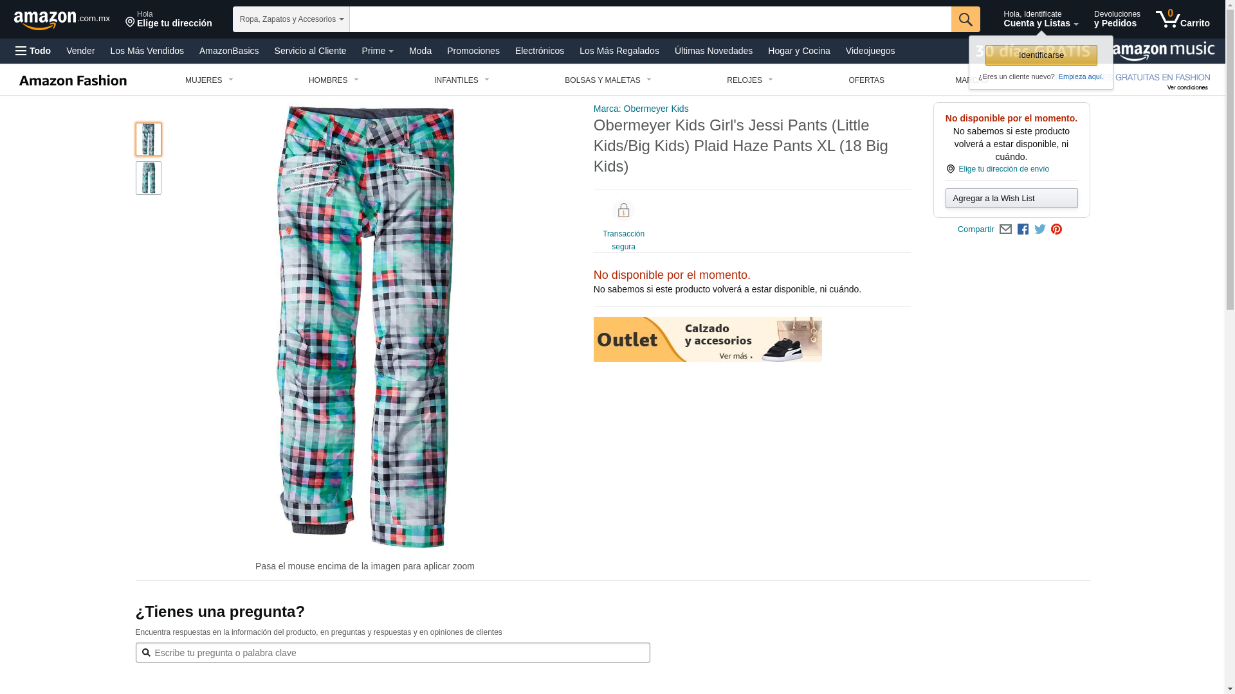Open the Todo hamburger menu
1235x694 pixels.
tap(33, 51)
